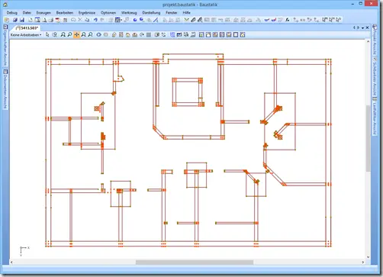Click the fx formula icon
The height and width of the screenshot is (277, 383).
point(288,20)
